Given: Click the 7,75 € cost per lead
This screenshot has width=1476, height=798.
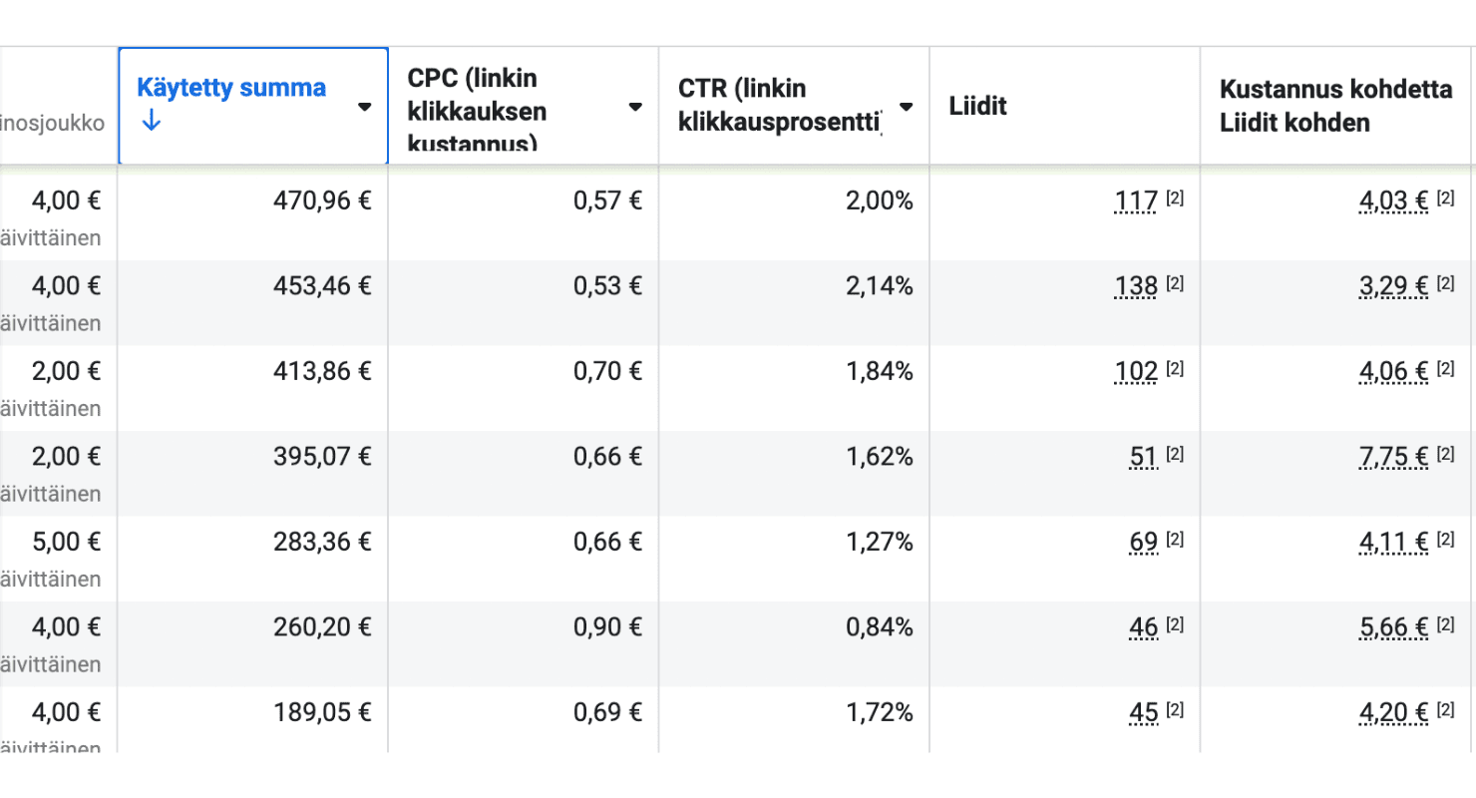Looking at the screenshot, I should (x=1394, y=457).
